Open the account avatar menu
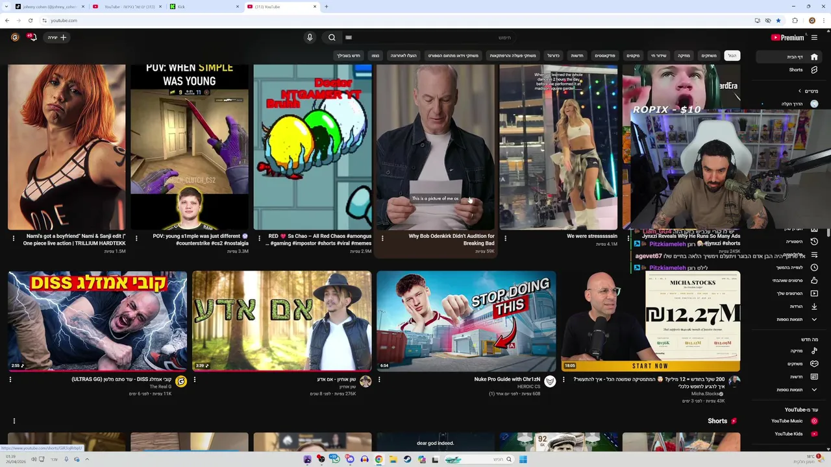This screenshot has height=467, width=831. pyautogui.click(x=15, y=38)
